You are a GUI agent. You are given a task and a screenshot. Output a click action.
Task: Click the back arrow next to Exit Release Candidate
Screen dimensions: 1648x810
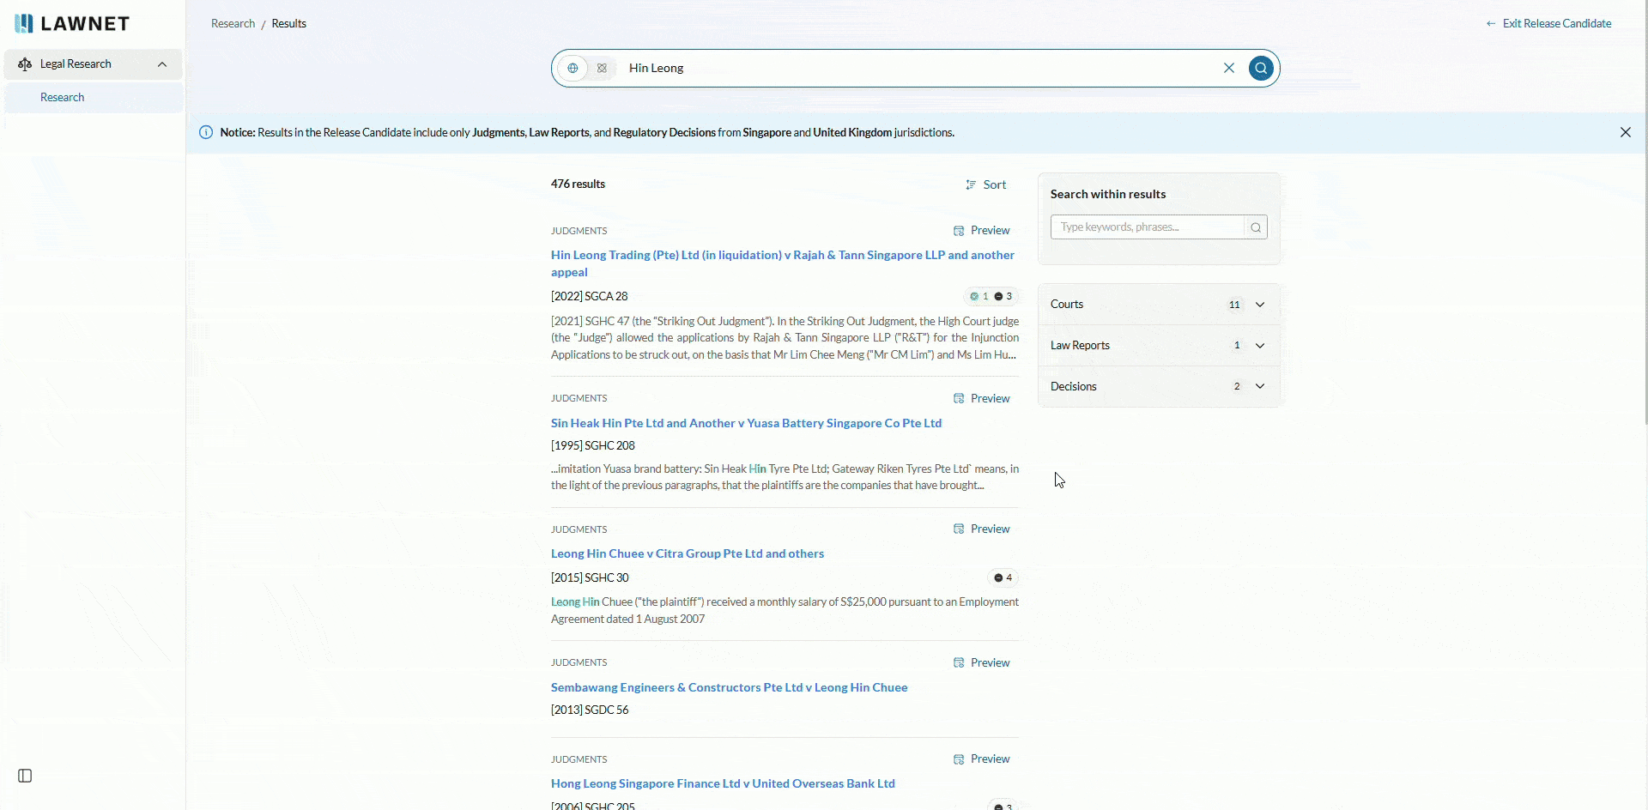click(1491, 23)
